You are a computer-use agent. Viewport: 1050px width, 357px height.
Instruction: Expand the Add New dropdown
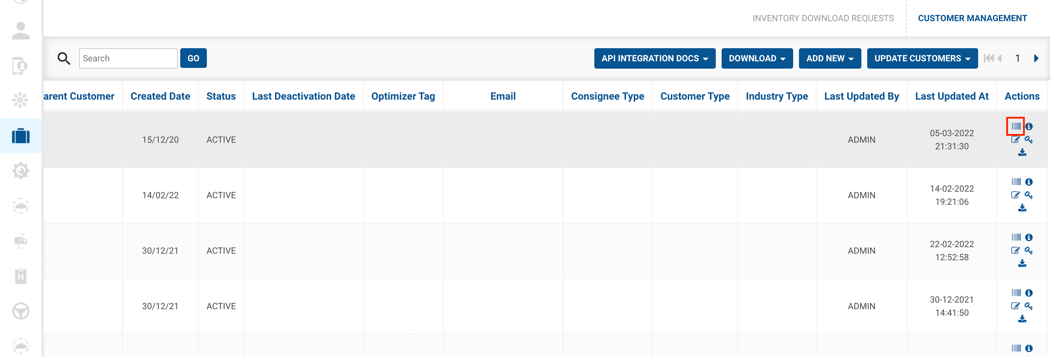click(x=830, y=58)
